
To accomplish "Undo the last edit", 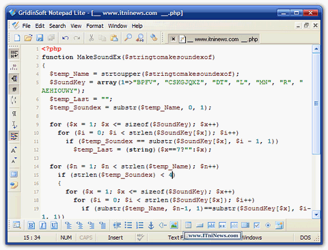I will coord(66,38).
